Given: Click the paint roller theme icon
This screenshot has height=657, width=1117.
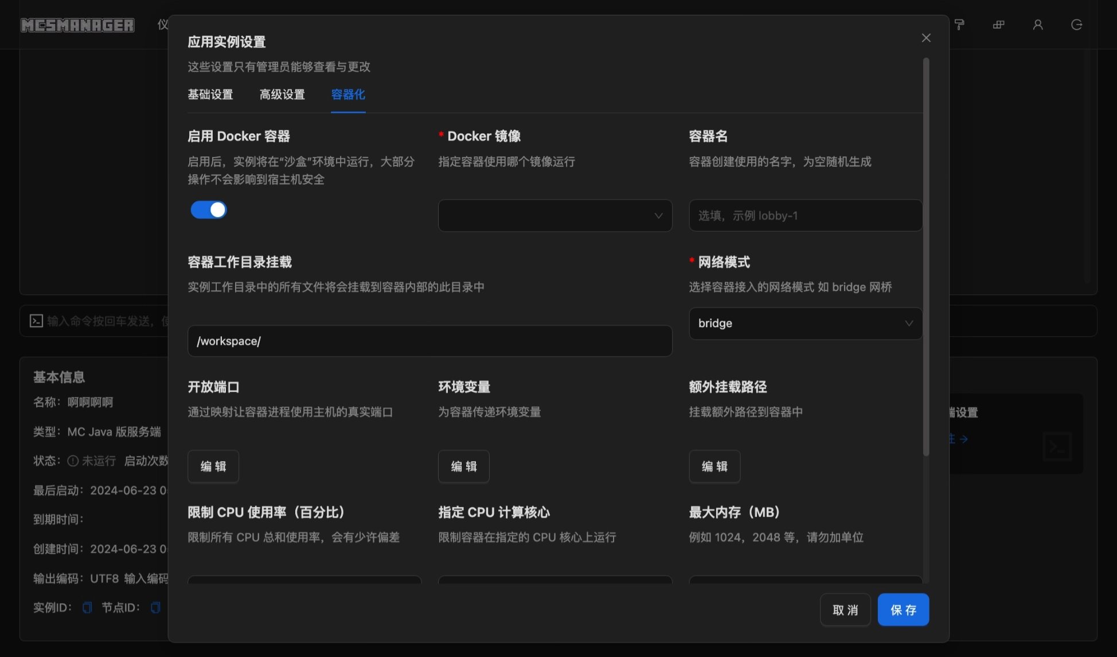Looking at the screenshot, I should [959, 25].
